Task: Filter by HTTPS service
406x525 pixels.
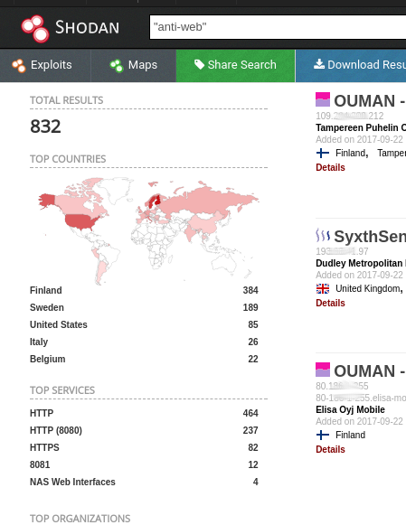Action: 44,447
